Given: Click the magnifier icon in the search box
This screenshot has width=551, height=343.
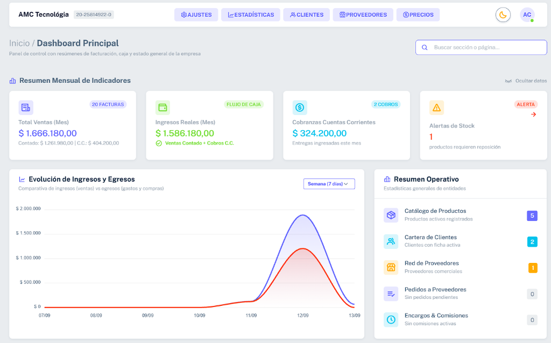Looking at the screenshot, I should (x=425, y=47).
